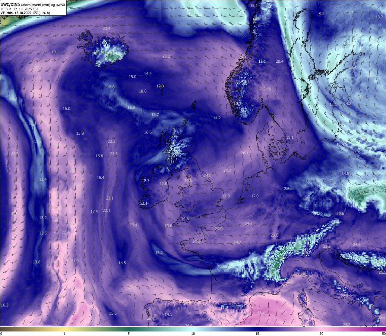The image size is (386, 336).
Task: Click the 21.9 value label
Action: pyautogui.click(x=75, y=261)
